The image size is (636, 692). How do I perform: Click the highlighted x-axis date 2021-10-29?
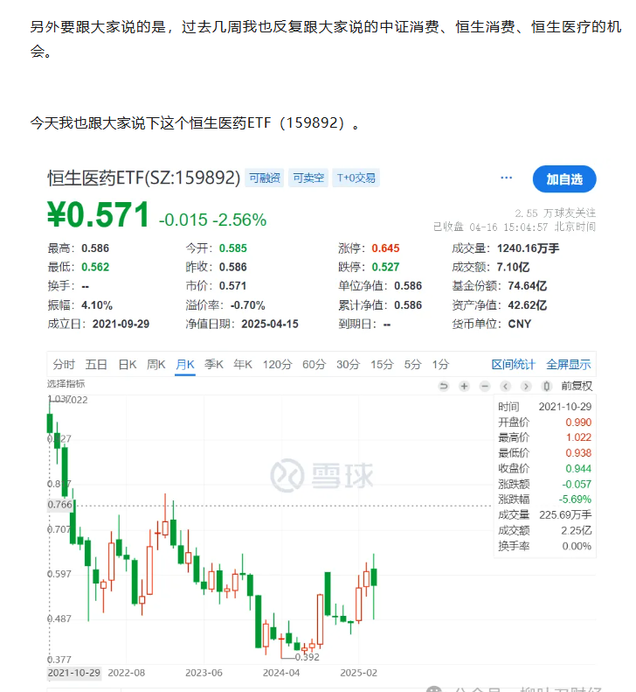(x=74, y=673)
